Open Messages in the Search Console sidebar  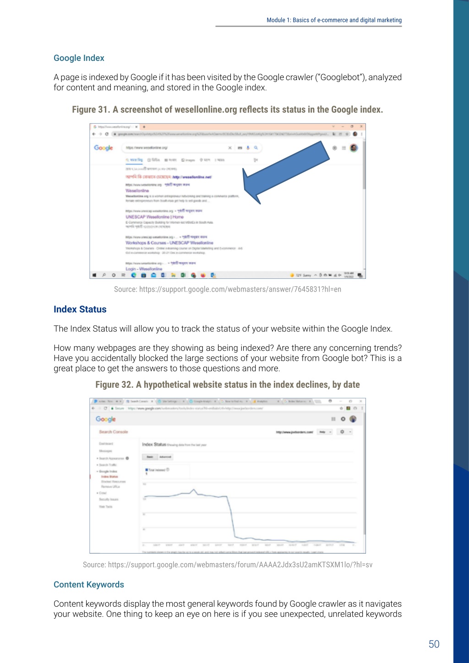(105, 451)
